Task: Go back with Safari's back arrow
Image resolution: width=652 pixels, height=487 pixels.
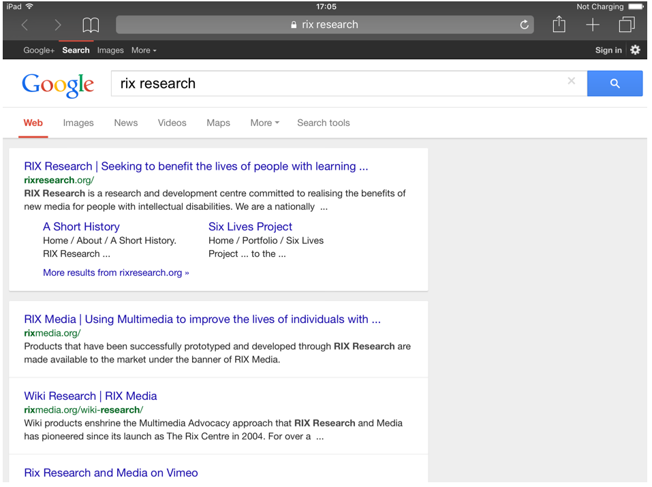Action: click(25, 25)
